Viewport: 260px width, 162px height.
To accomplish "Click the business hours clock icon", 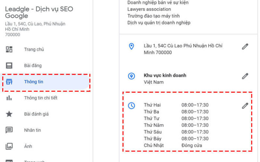I will 131,106.
